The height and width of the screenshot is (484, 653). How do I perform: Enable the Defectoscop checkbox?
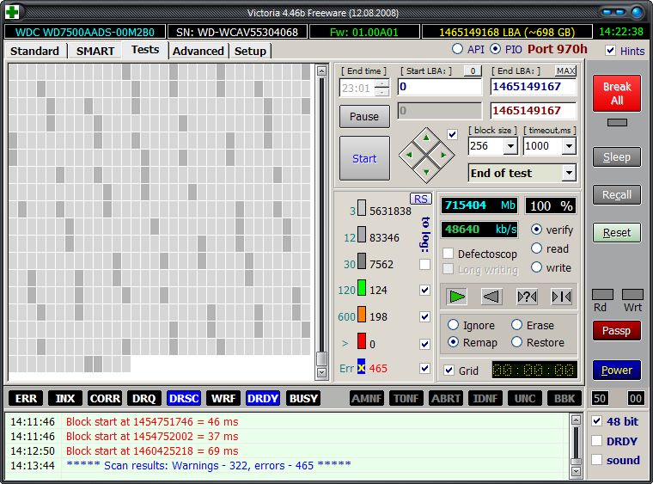[449, 254]
